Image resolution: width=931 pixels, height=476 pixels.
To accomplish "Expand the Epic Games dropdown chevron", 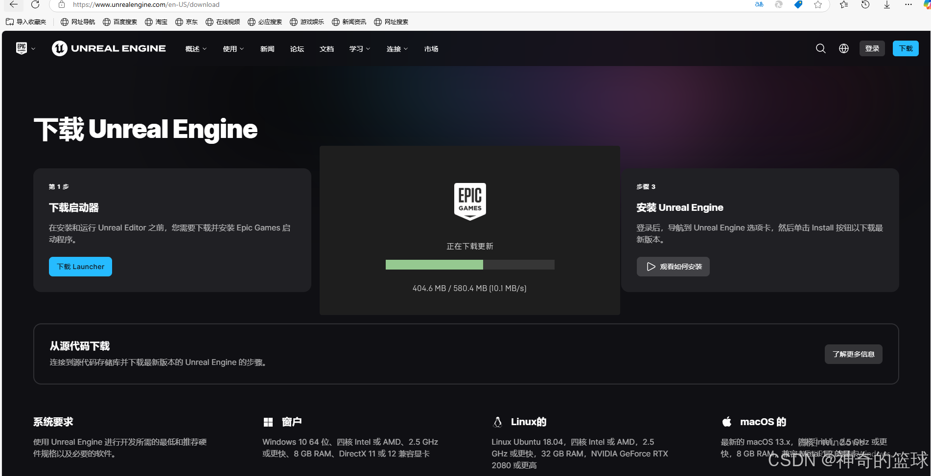I will point(33,49).
